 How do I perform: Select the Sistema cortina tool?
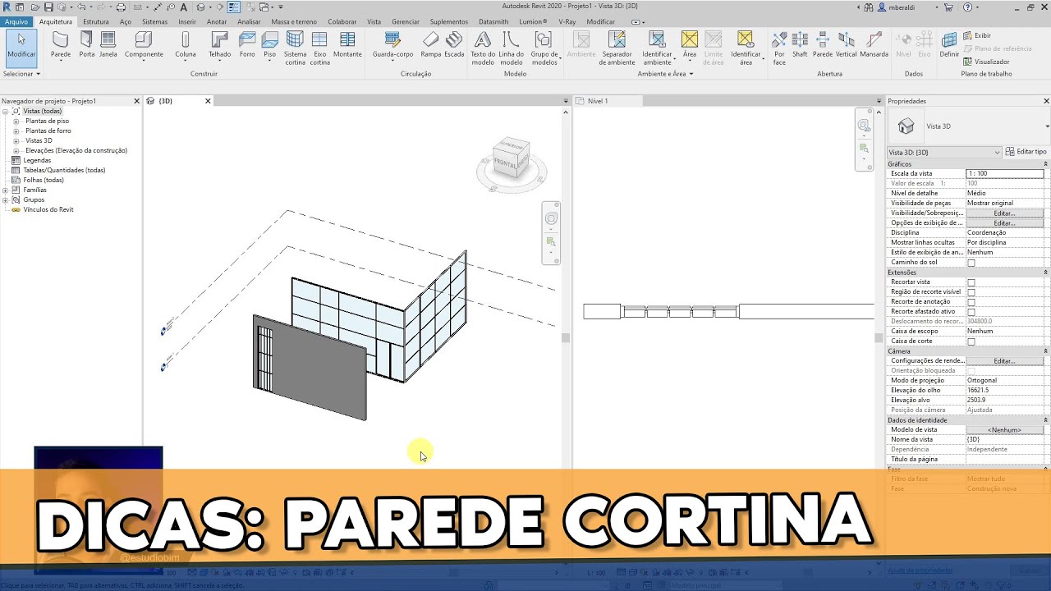295,48
